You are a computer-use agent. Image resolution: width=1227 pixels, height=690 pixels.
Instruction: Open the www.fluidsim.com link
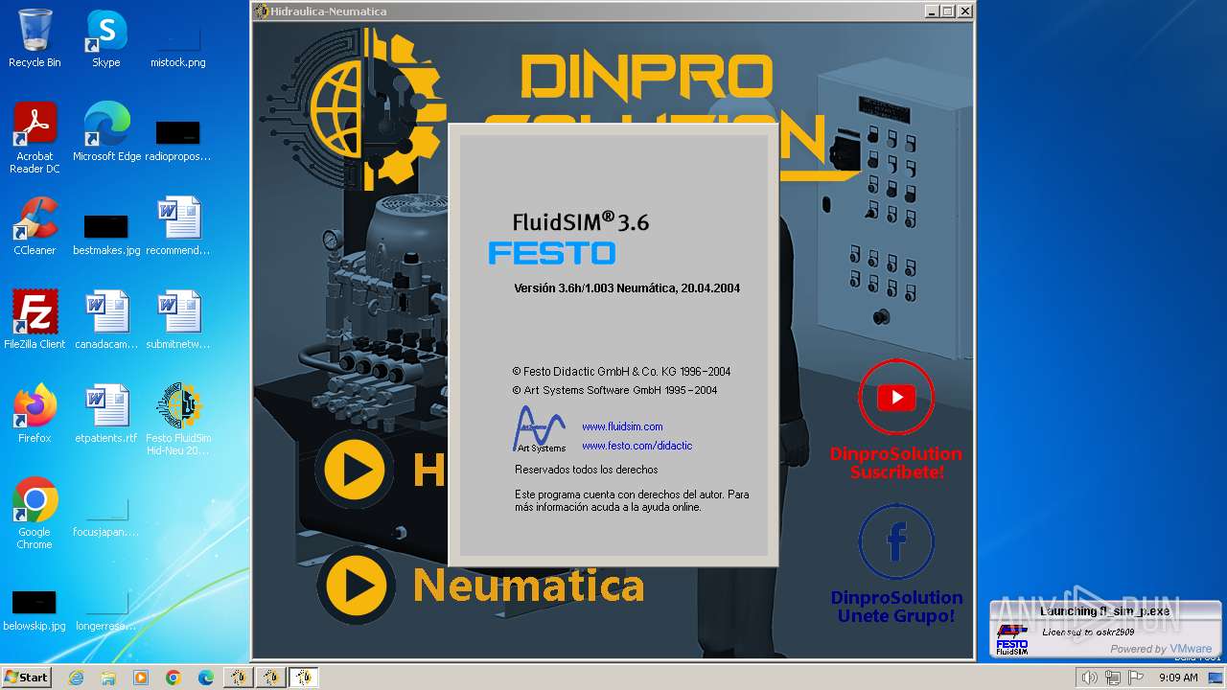tap(622, 426)
